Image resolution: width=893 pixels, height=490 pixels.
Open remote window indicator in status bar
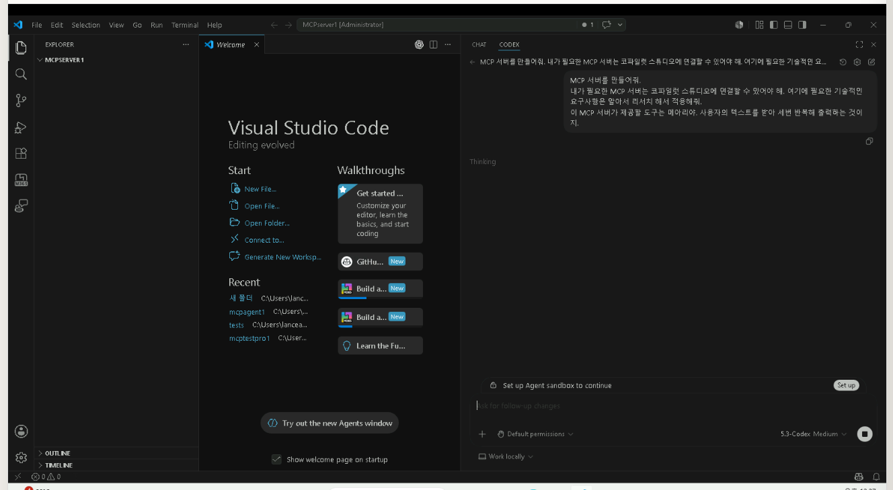click(x=18, y=477)
